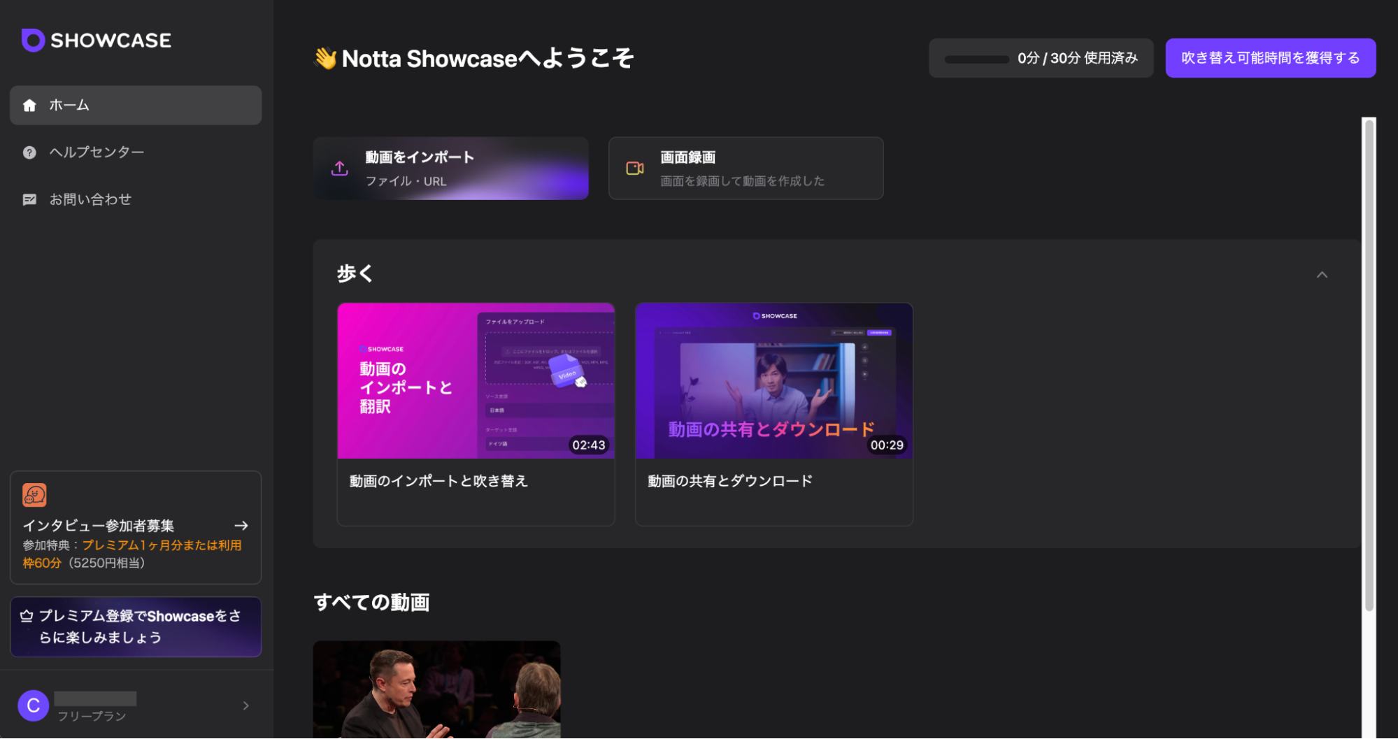Click the 吹き替え可能時間を獲得する button
The height and width of the screenshot is (739, 1398).
[x=1271, y=58]
